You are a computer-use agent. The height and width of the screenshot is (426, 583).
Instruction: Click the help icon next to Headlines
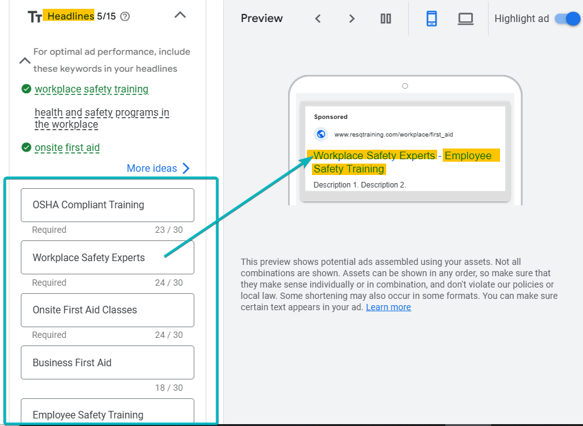coord(125,16)
